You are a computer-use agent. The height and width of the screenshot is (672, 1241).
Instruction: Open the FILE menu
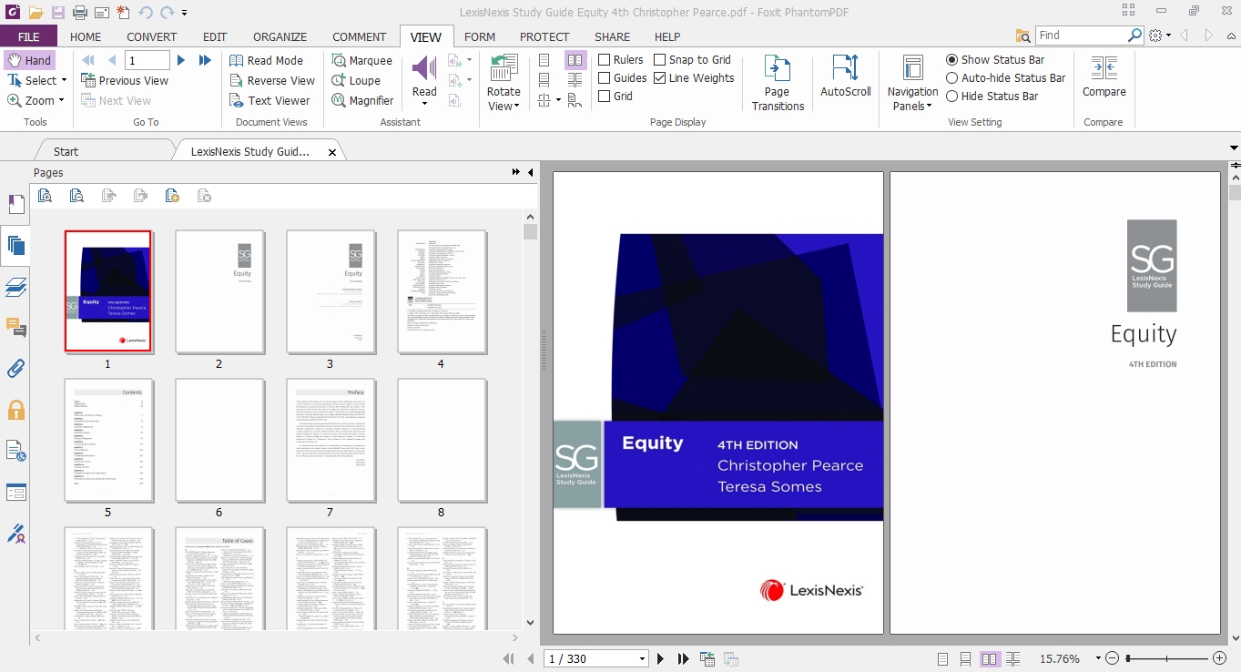coord(29,36)
